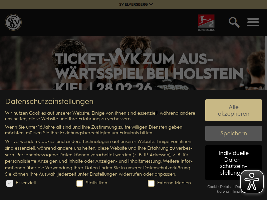Open the 2. Bundesliga logo link
267x200 pixels.
206,23
